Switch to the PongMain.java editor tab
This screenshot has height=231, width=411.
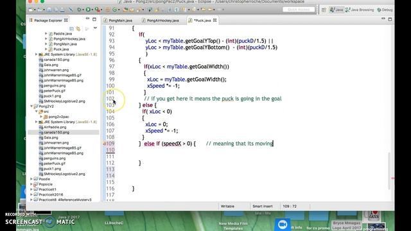click(x=118, y=20)
